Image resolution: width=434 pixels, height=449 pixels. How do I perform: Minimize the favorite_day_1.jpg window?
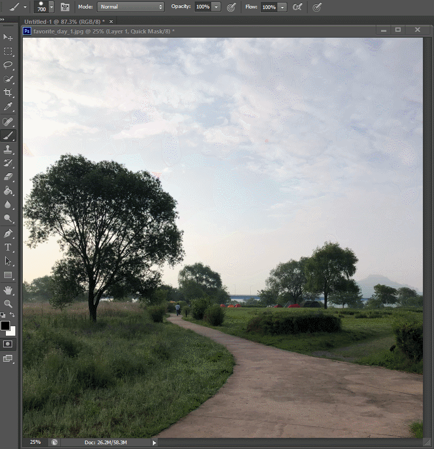click(x=384, y=30)
